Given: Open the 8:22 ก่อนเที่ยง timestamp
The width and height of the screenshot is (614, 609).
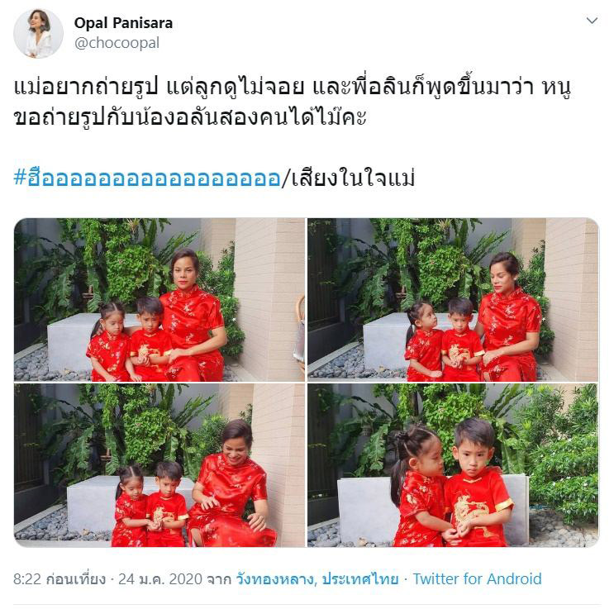Looking at the screenshot, I should pyautogui.click(x=59, y=579).
